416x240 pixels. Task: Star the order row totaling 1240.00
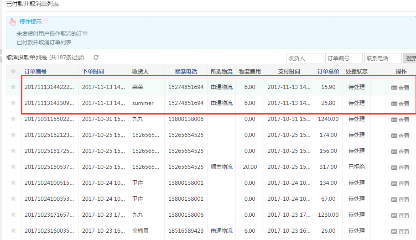click(13, 119)
